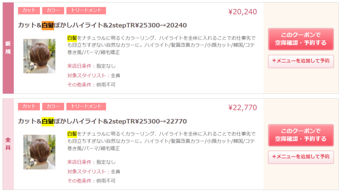Reserve with the ¥20,240 coupon button
The image size is (342, 193).
pyautogui.click(x=301, y=39)
